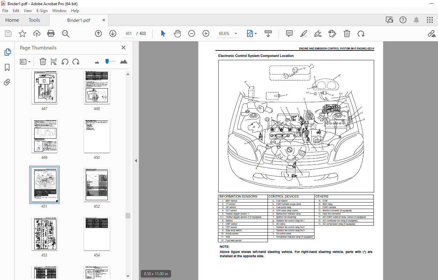Screen dimensions: 438x280
Task: Delete page with toolbar trash icon
Action: [347, 34]
